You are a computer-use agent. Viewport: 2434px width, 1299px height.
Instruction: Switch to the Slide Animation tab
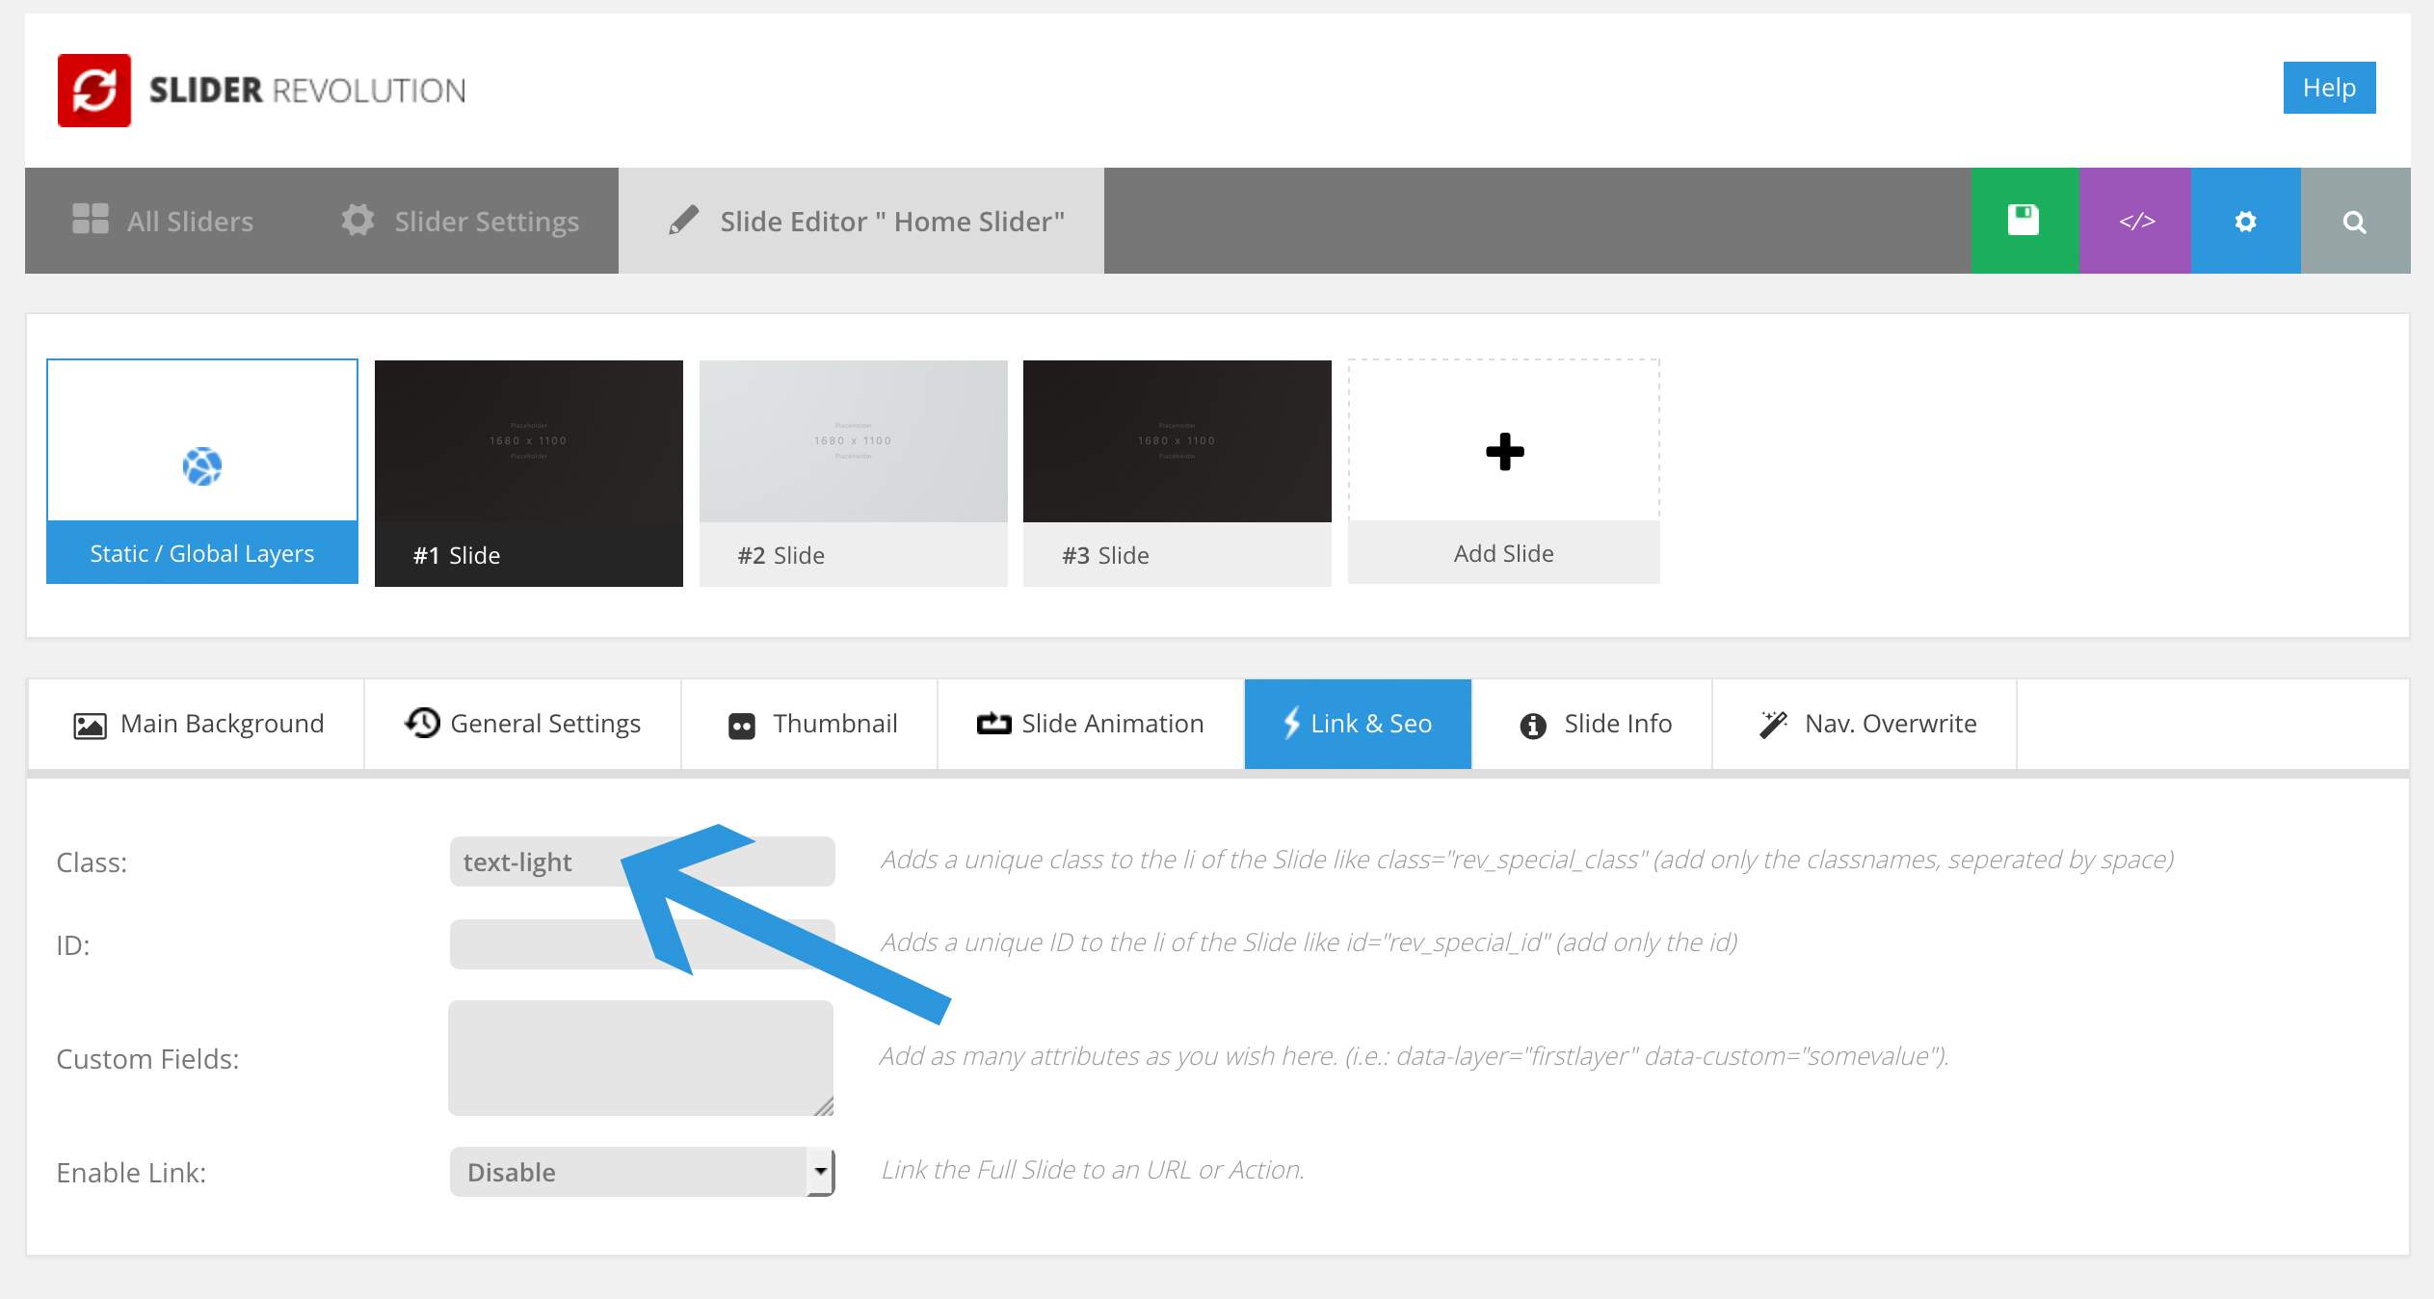[x=1091, y=724]
